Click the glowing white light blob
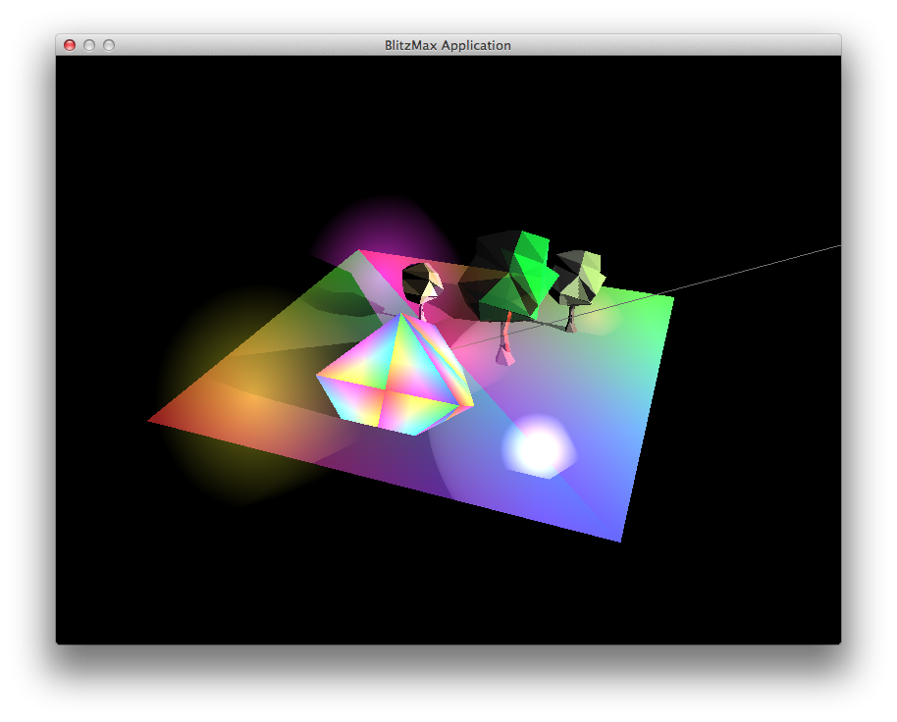 click(x=539, y=447)
